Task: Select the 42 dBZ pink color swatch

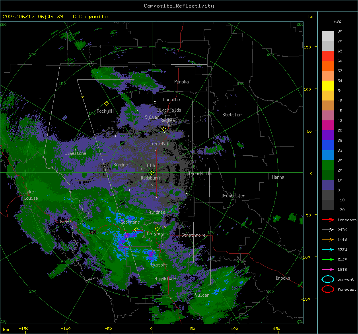Action: pyautogui.click(x=328, y=115)
